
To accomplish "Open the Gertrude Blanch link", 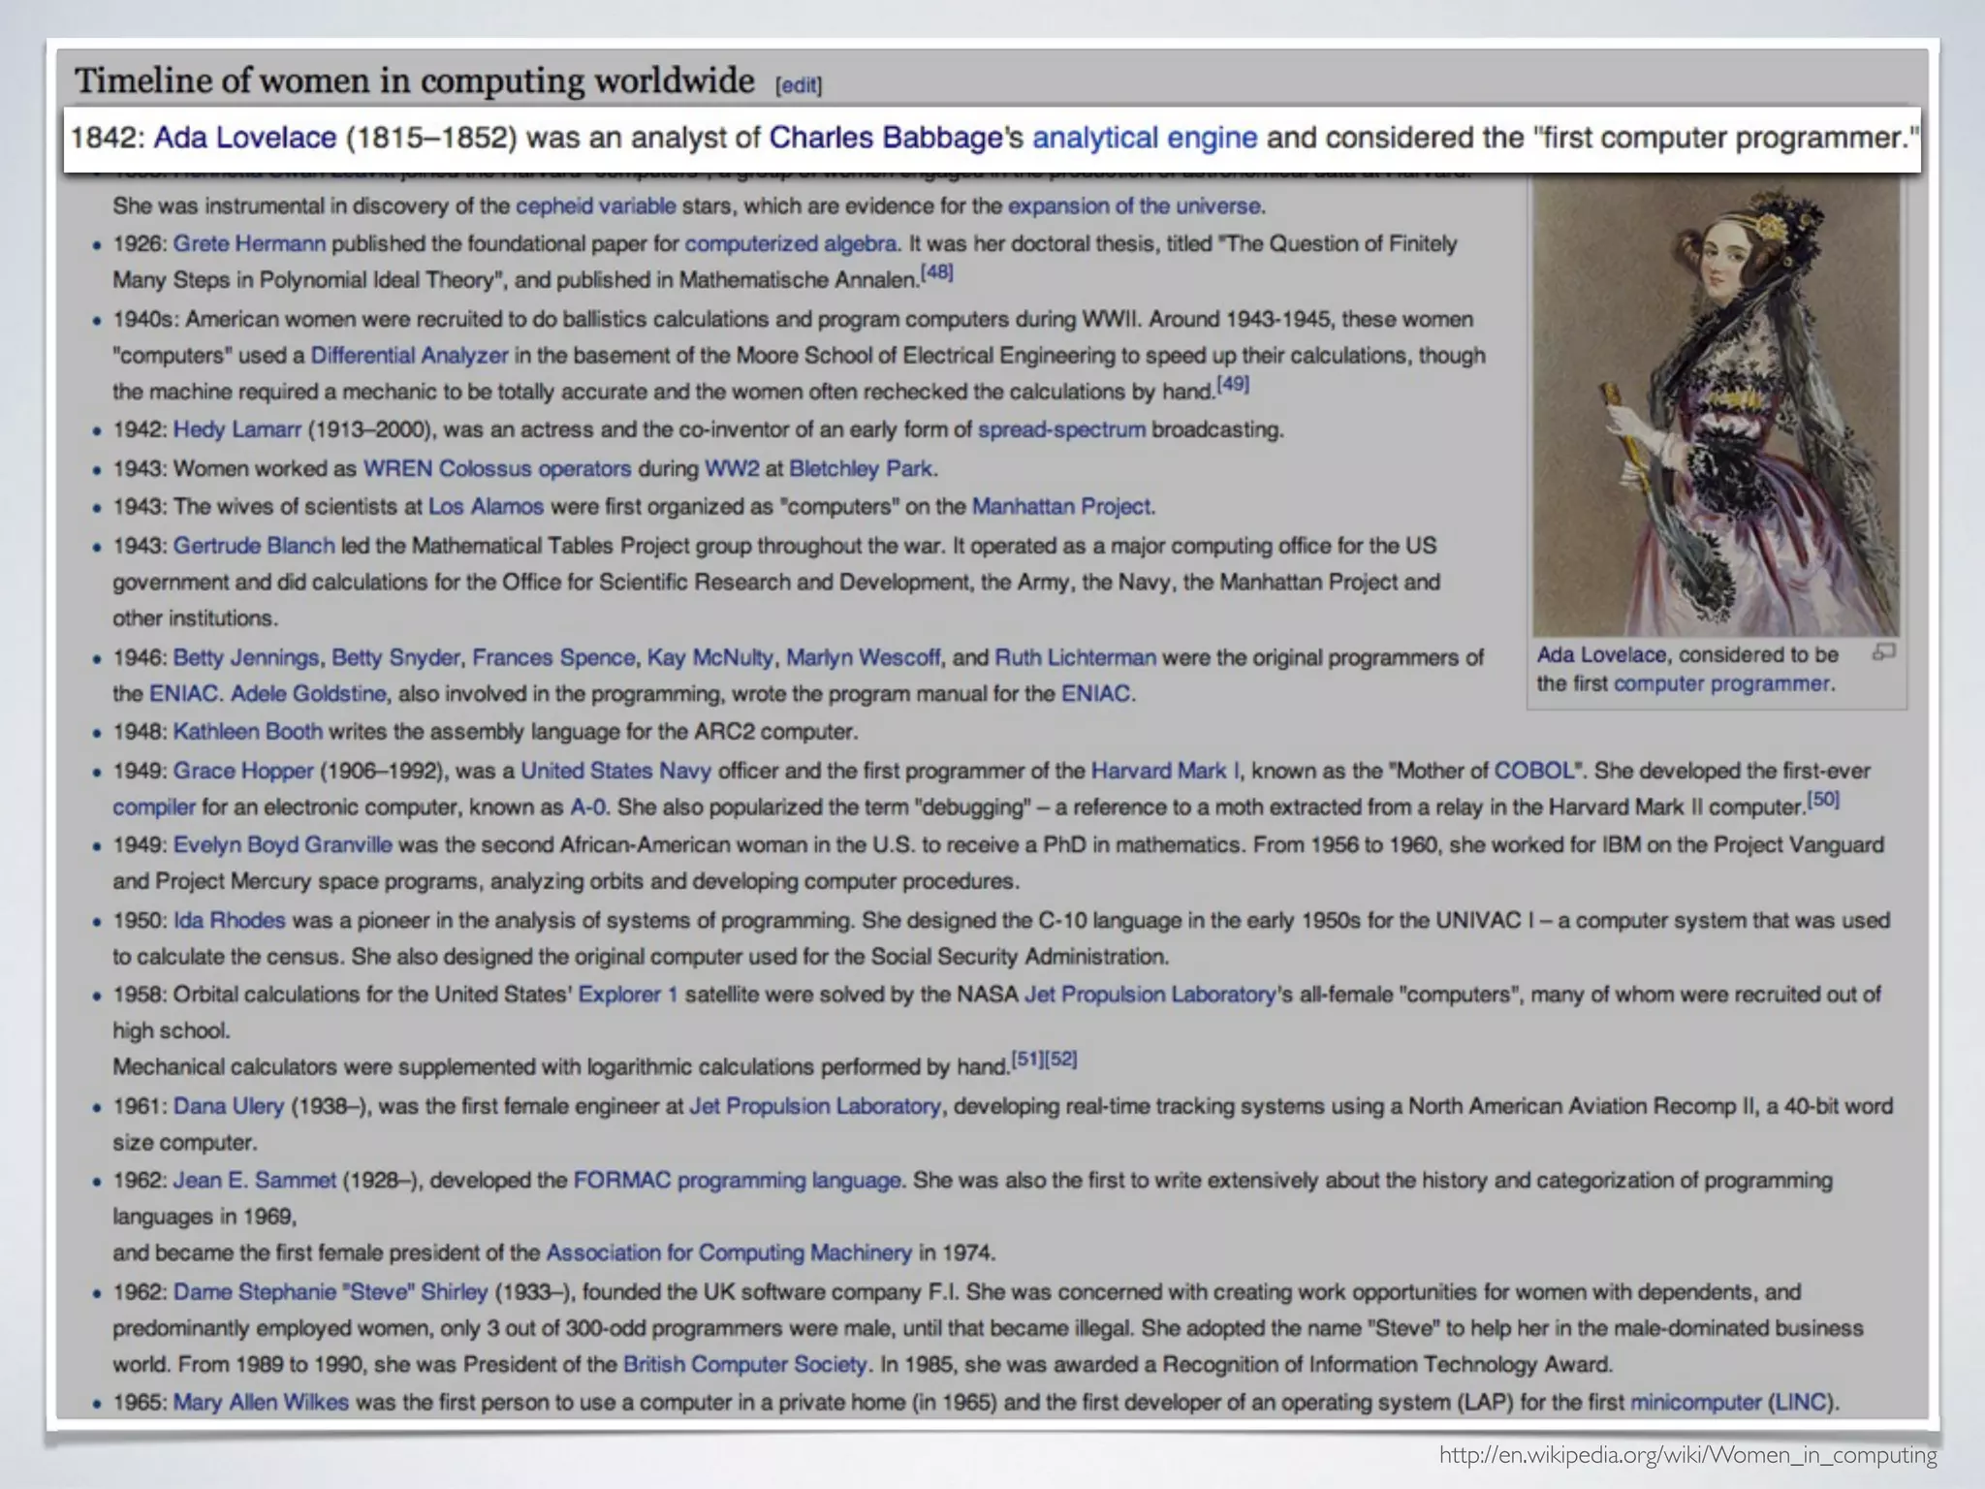I will [x=254, y=546].
